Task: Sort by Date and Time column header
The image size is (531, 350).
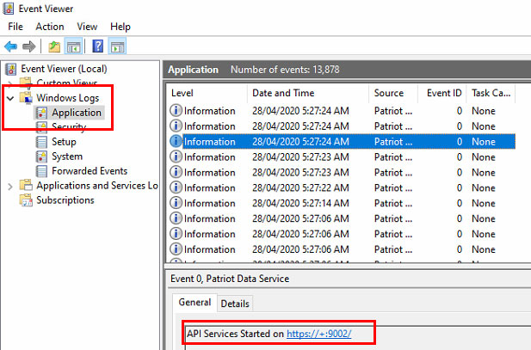Action: coord(308,93)
